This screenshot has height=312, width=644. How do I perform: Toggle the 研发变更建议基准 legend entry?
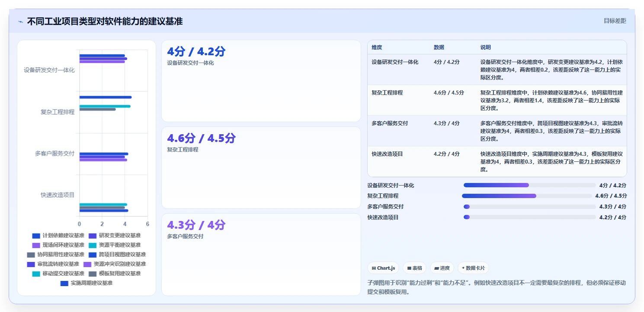click(x=114, y=236)
